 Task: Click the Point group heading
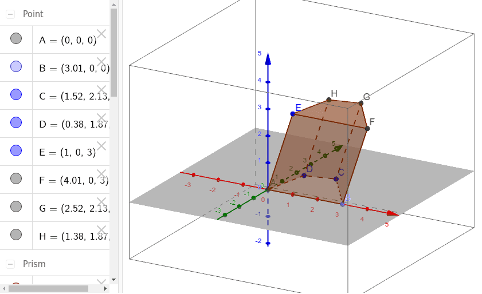click(x=33, y=14)
